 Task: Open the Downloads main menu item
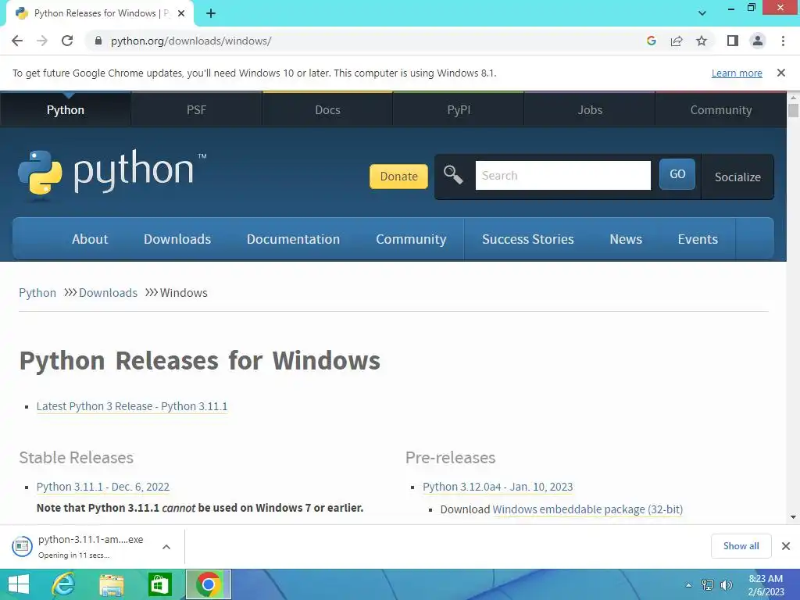pyautogui.click(x=177, y=239)
